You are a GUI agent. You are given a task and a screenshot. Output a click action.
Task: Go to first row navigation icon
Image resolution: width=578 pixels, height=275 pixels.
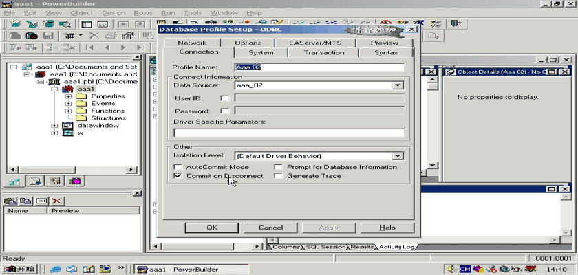pos(89,47)
